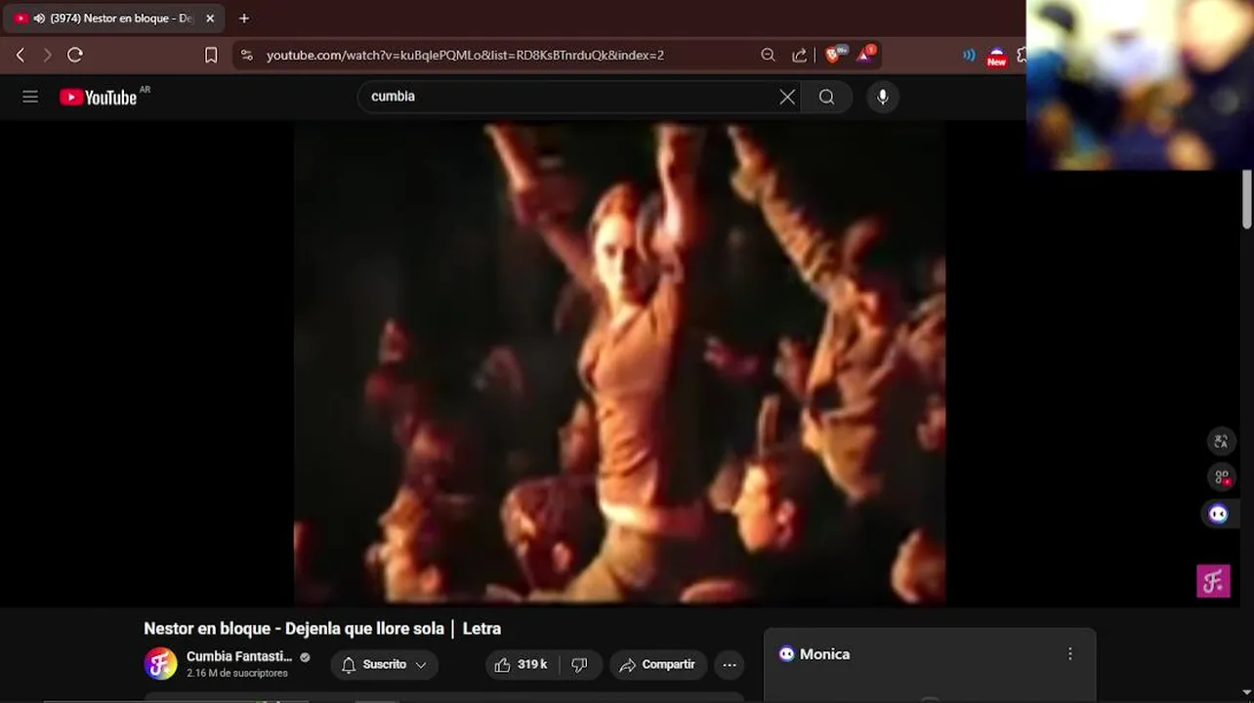Image resolution: width=1254 pixels, height=703 pixels.
Task: Click the webcam overlay thumbnail
Action: tap(1140, 85)
